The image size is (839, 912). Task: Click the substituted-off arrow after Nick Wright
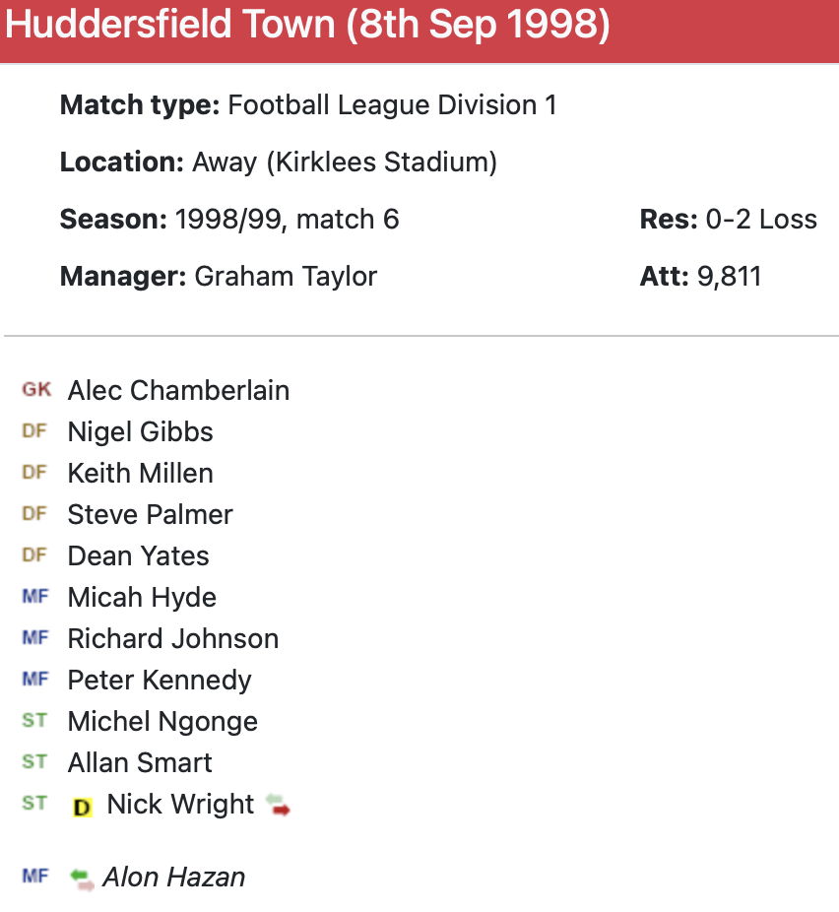pyautogui.click(x=279, y=805)
